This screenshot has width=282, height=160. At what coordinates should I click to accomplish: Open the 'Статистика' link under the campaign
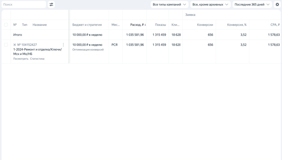[37, 59]
